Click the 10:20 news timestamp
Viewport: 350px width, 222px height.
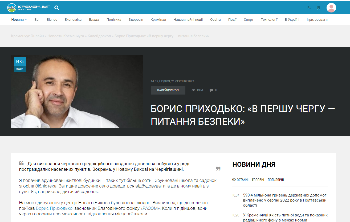click(236, 215)
